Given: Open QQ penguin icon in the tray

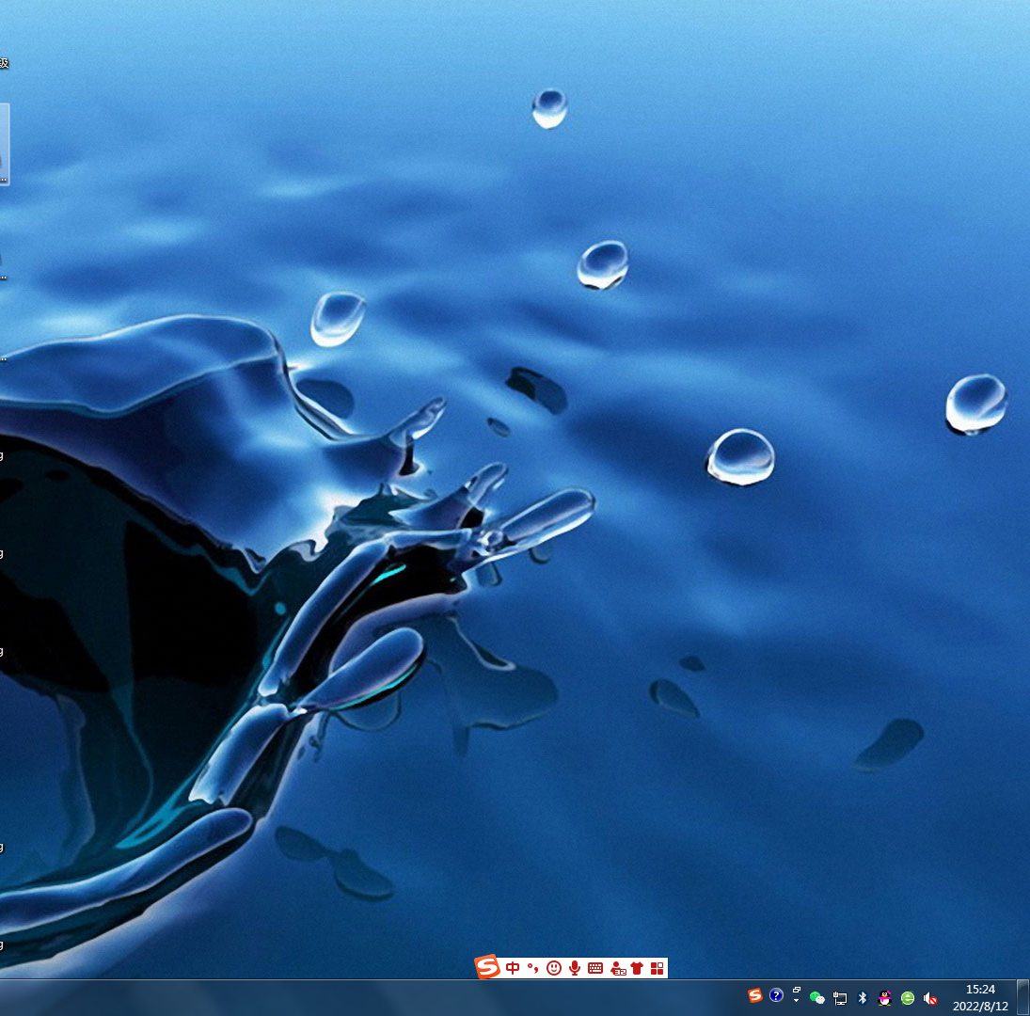Looking at the screenshot, I should tap(885, 998).
